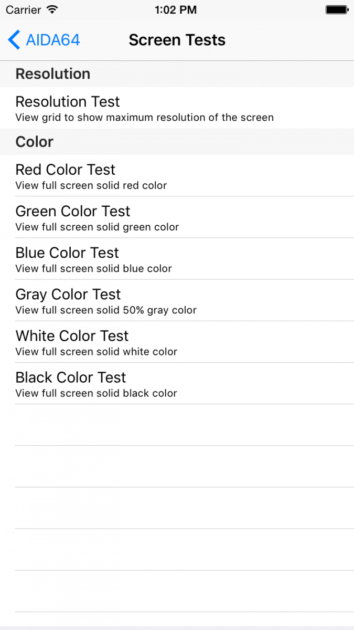Click the Screen Tests title
This screenshot has width=354, height=630.
coord(177,40)
